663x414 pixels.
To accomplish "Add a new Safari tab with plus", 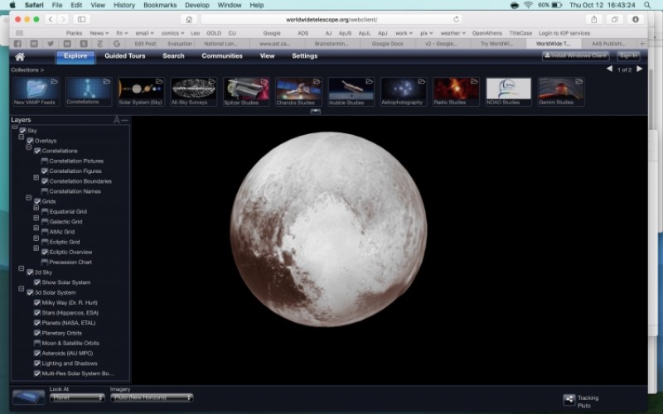I will pos(641,44).
